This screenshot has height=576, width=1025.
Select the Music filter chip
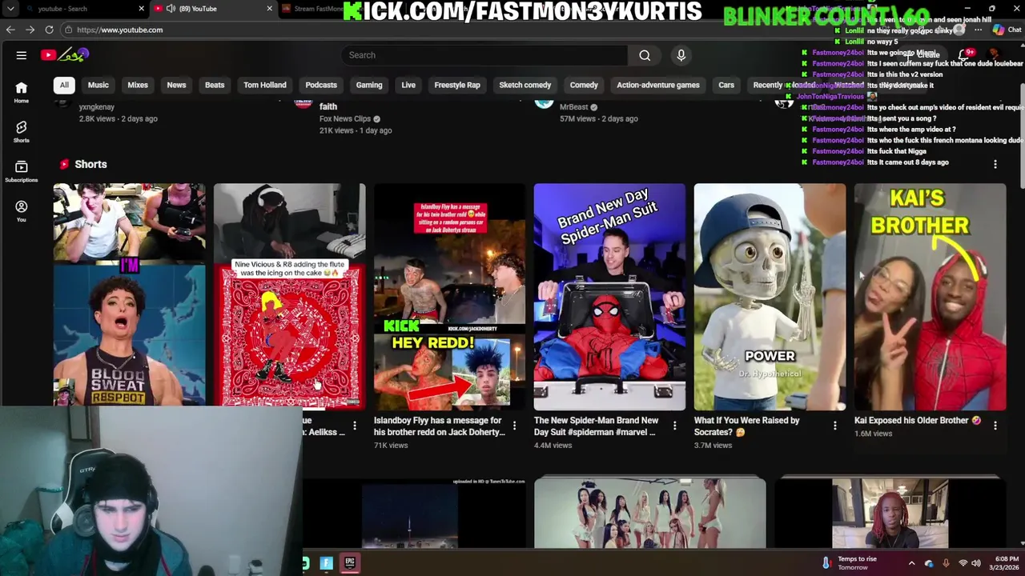[98, 85]
